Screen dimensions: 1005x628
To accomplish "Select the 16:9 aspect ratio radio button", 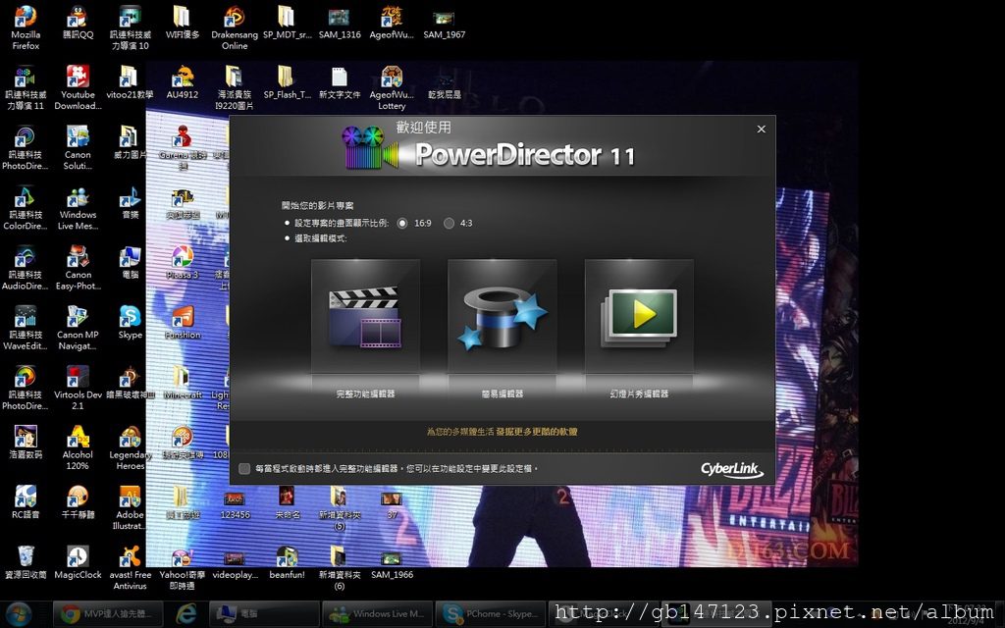I will pyautogui.click(x=402, y=224).
